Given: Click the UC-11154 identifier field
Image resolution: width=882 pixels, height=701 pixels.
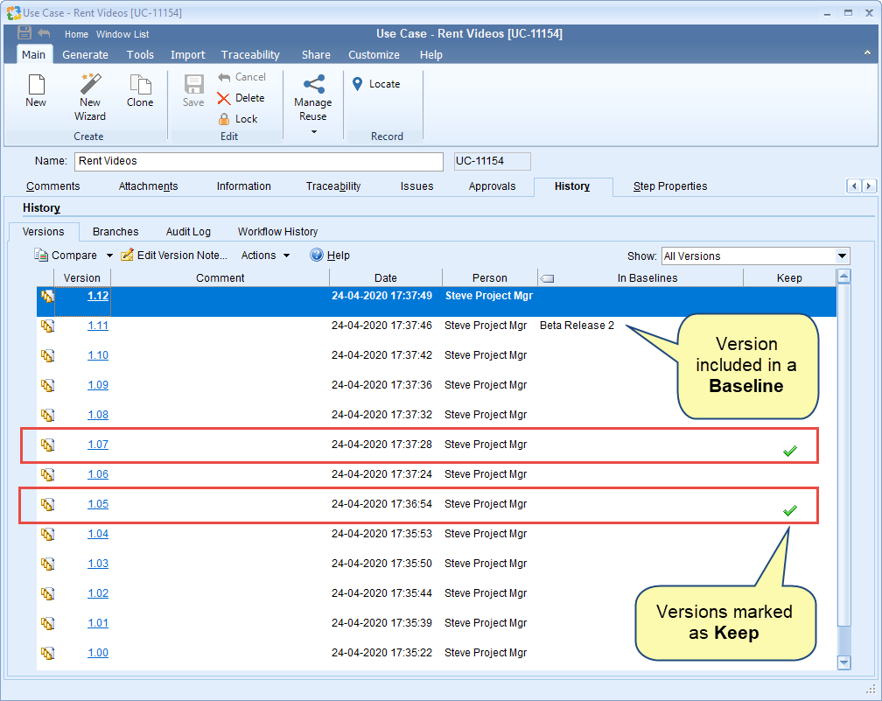Looking at the screenshot, I should (x=492, y=161).
